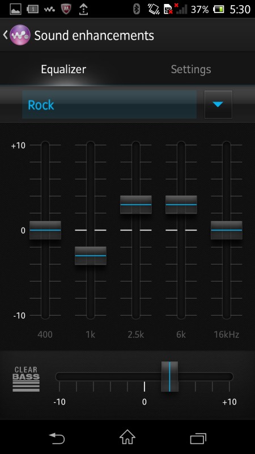Tap the Android back navigation icon
Screen dimensions: 255x454
point(56,438)
